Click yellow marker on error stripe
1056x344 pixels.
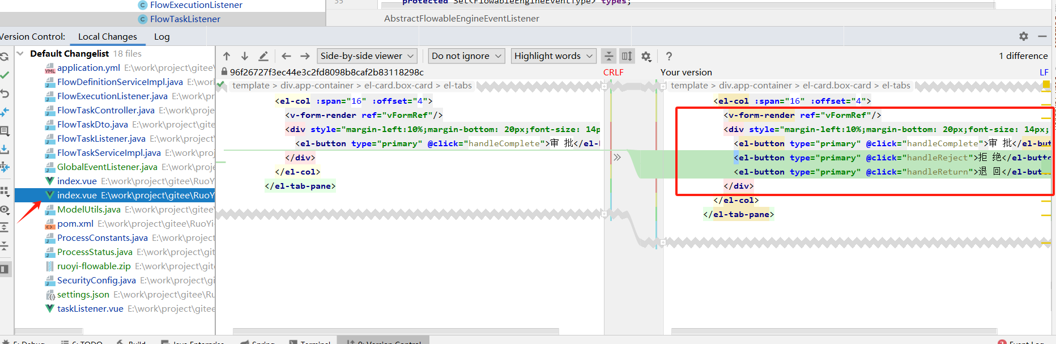(x=1046, y=85)
